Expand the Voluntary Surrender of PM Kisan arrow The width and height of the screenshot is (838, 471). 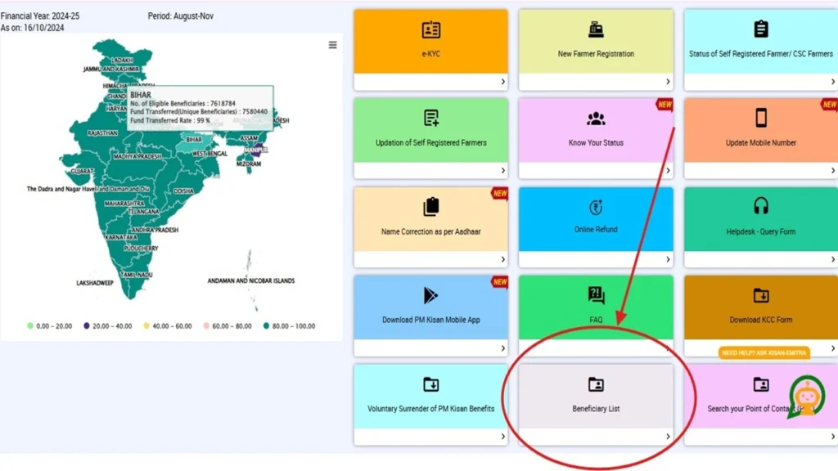[503, 437]
